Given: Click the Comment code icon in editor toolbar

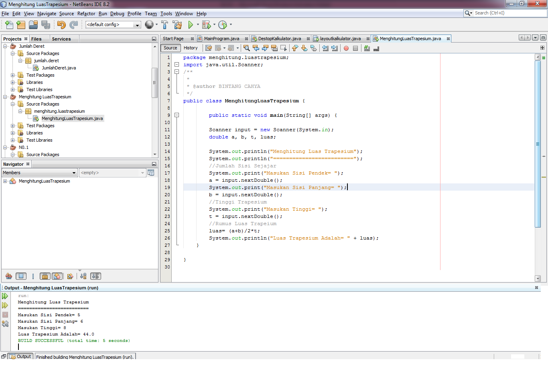Looking at the screenshot, I should pyautogui.click(x=367, y=48).
